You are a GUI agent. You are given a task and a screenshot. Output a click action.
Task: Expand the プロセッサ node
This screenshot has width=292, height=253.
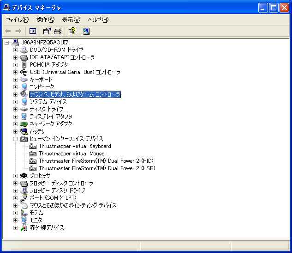(x=16, y=176)
